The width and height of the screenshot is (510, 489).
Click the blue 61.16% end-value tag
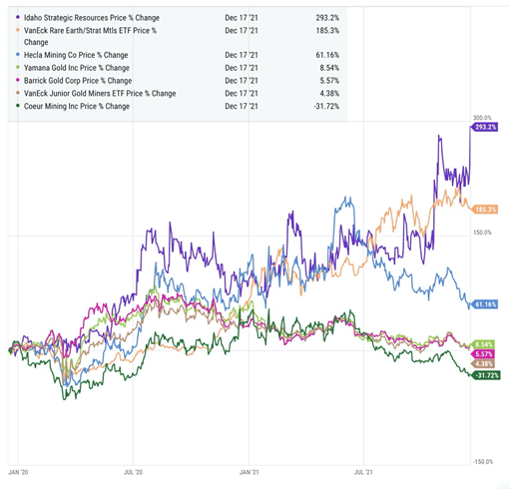pyautogui.click(x=484, y=304)
